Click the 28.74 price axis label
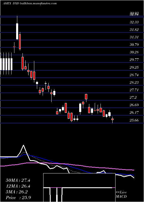 pos(134,75)
